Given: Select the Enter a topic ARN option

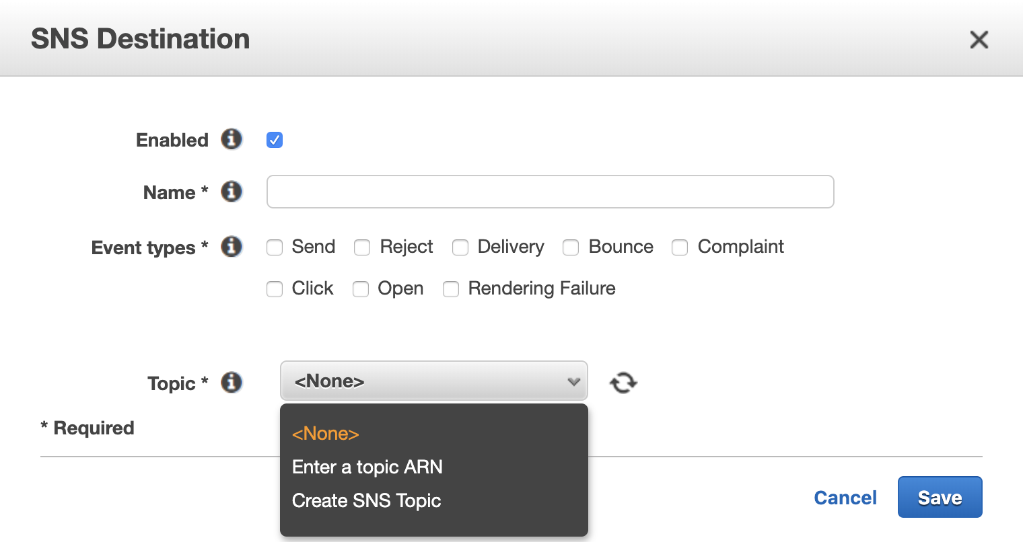Looking at the screenshot, I should tap(367, 467).
